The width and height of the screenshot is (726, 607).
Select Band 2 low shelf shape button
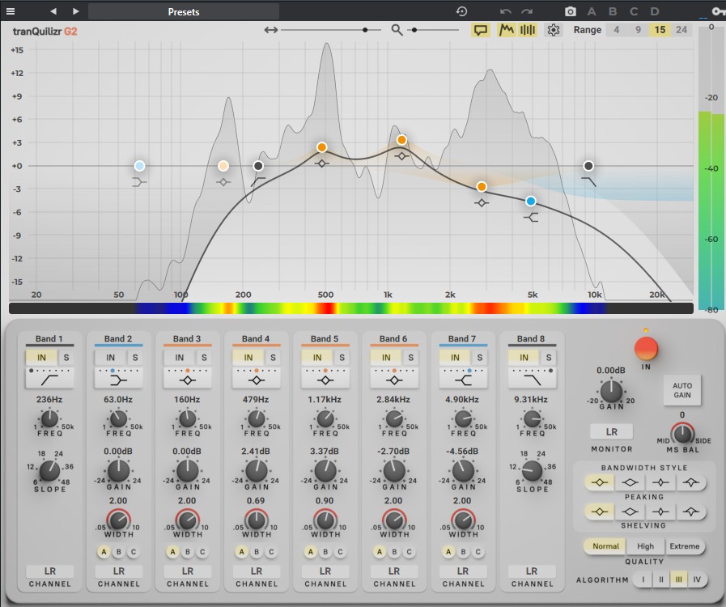pos(118,380)
